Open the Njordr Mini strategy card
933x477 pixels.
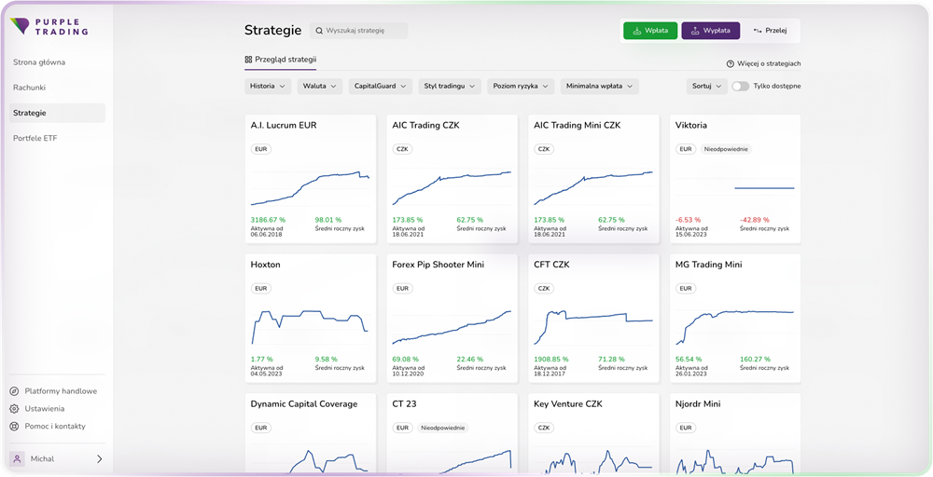[735, 433]
